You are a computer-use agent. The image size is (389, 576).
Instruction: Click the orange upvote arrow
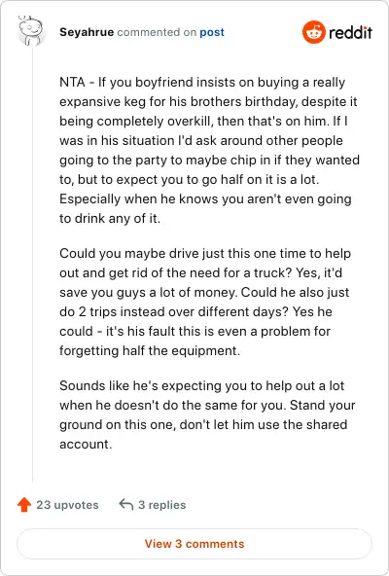point(24,505)
